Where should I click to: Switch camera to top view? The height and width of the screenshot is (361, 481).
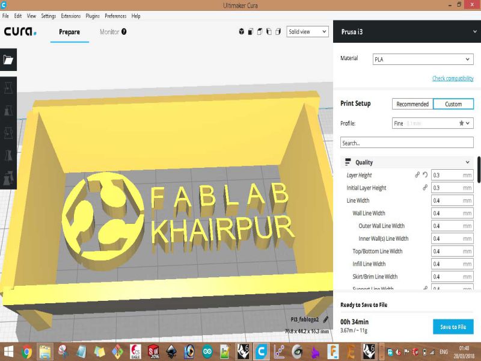click(x=260, y=32)
